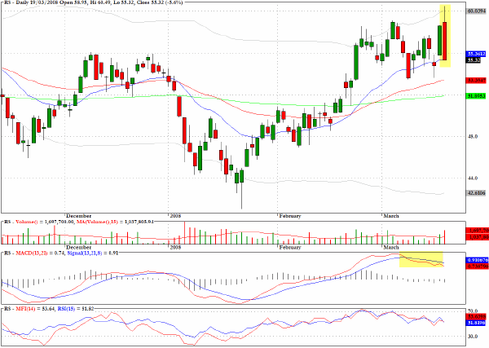Click the 48.0 price axis label
Screen dimensions: 489x348
pyautogui.click(x=472, y=136)
